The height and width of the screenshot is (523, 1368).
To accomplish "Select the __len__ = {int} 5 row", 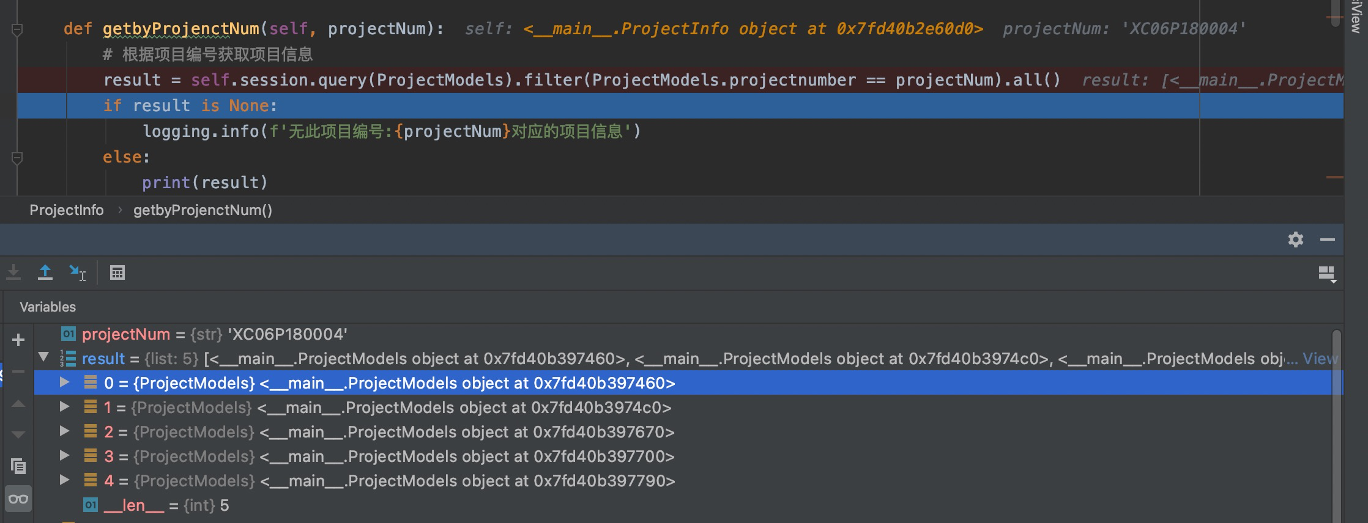I will click(x=683, y=505).
